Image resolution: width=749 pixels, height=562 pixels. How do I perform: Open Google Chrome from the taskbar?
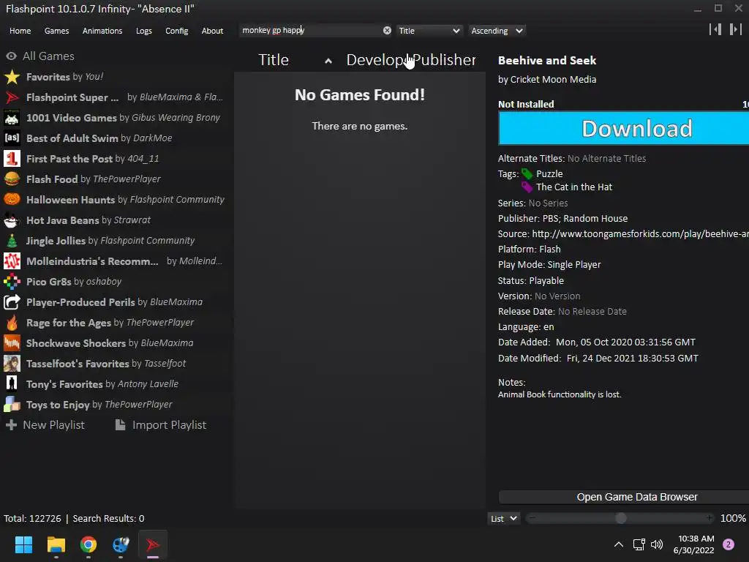click(x=88, y=544)
